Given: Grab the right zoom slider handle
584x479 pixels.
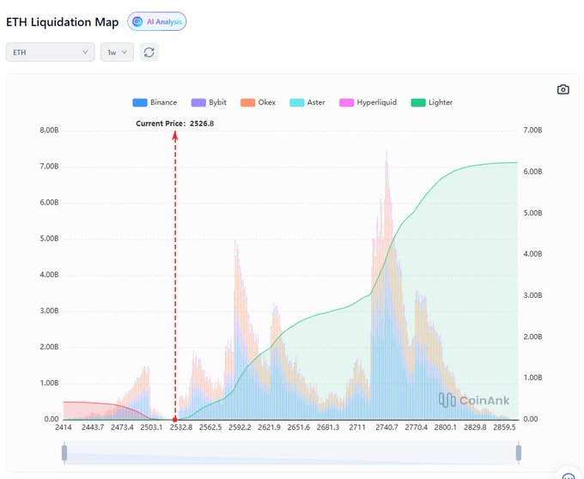Looking at the screenshot, I should point(519,452).
